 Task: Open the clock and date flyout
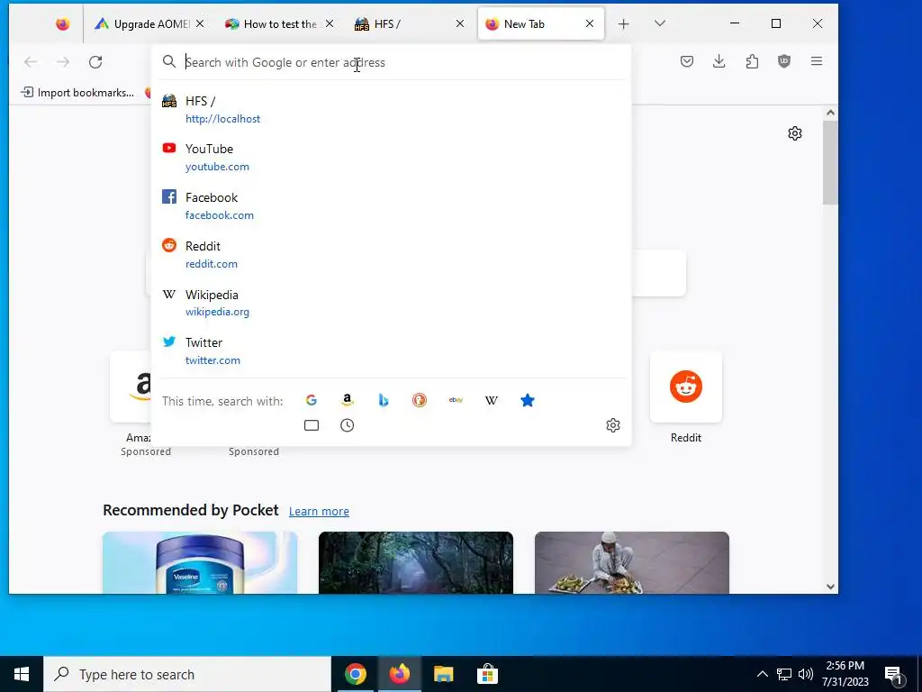pos(845,674)
